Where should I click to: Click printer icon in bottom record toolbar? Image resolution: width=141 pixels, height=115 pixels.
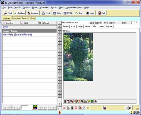click(x=68, y=108)
